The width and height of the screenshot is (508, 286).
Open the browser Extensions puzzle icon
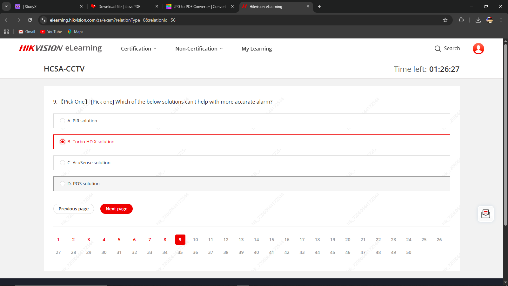(461, 20)
